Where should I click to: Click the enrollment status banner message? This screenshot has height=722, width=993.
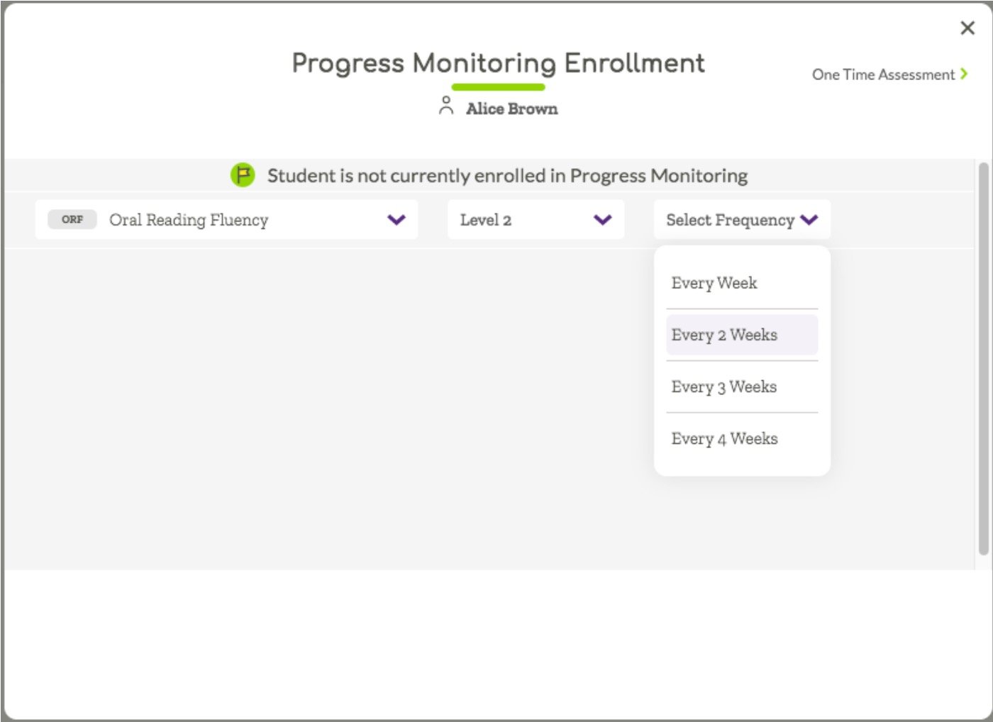(507, 174)
